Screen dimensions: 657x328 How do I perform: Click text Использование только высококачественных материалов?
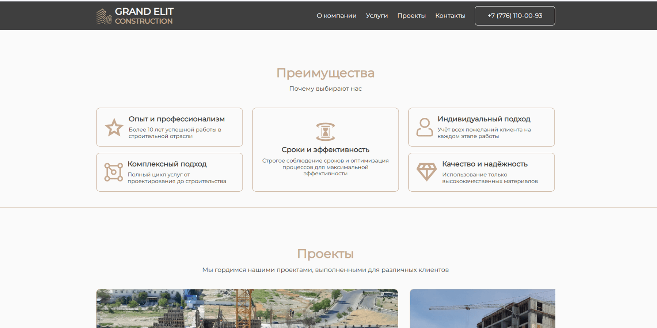pyautogui.click(x=490, y=178)
